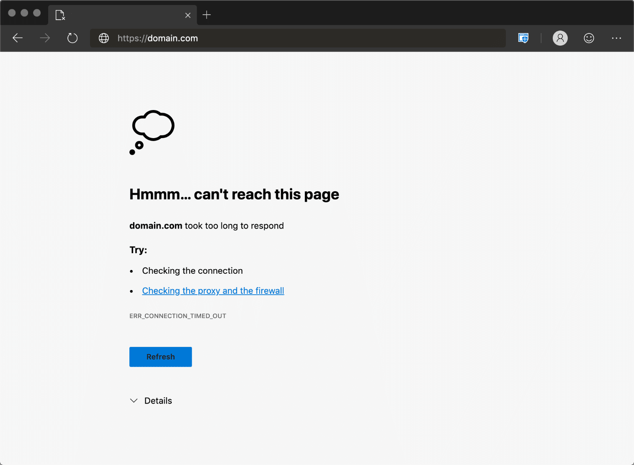
Task: Select the current error page tab
Action: 121,15
